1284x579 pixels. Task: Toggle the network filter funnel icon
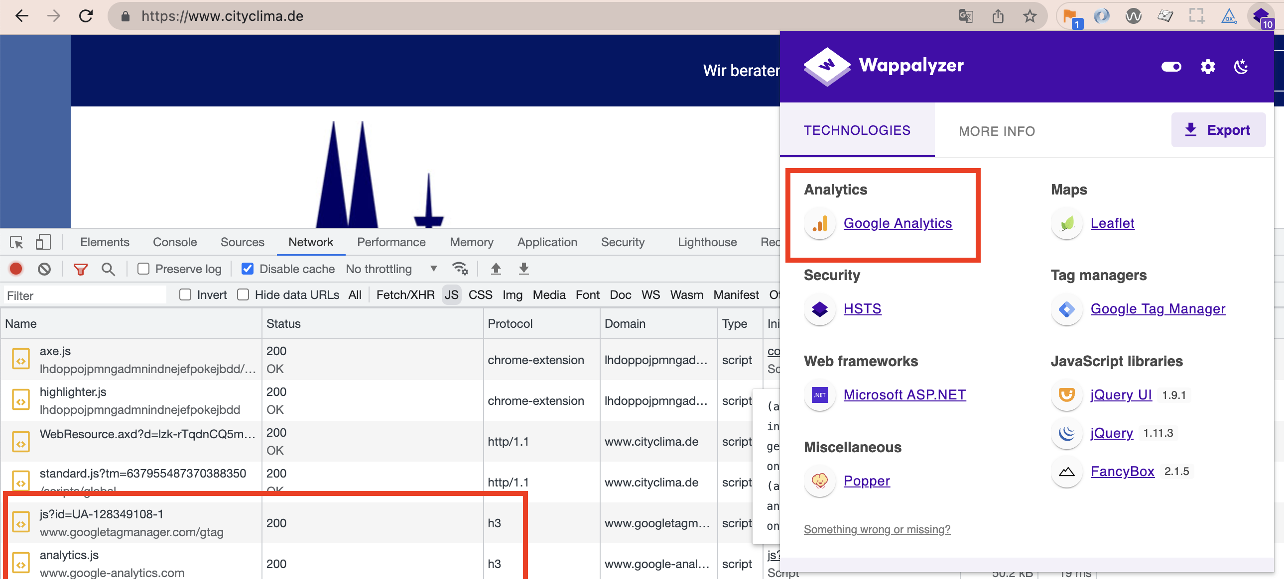[x=80, y=269]
